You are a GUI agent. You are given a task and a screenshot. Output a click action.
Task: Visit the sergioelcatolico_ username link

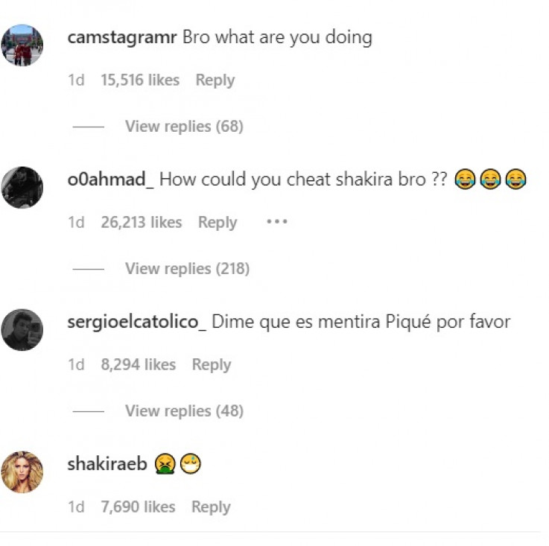pos(136,322)
